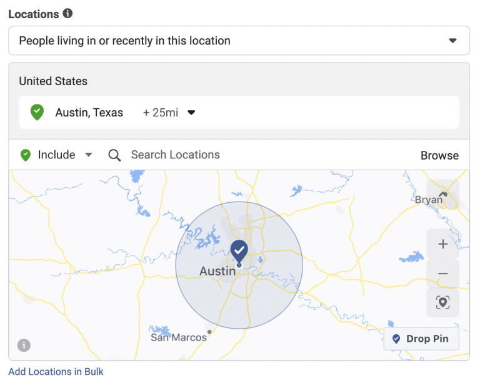The image size is (480, 385).
Task: Click the map info icon
Action: [24, 345]
